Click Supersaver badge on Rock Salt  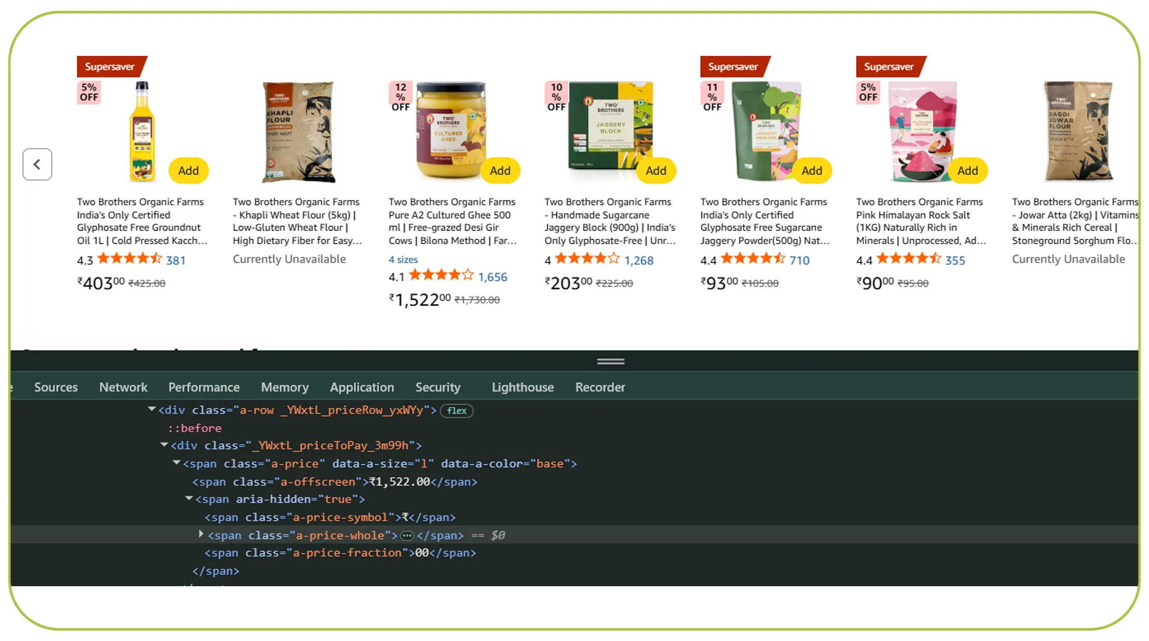[891, 67]
